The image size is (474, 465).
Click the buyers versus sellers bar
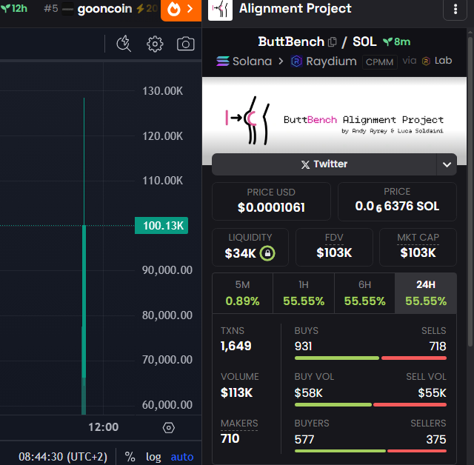[370, 451]
